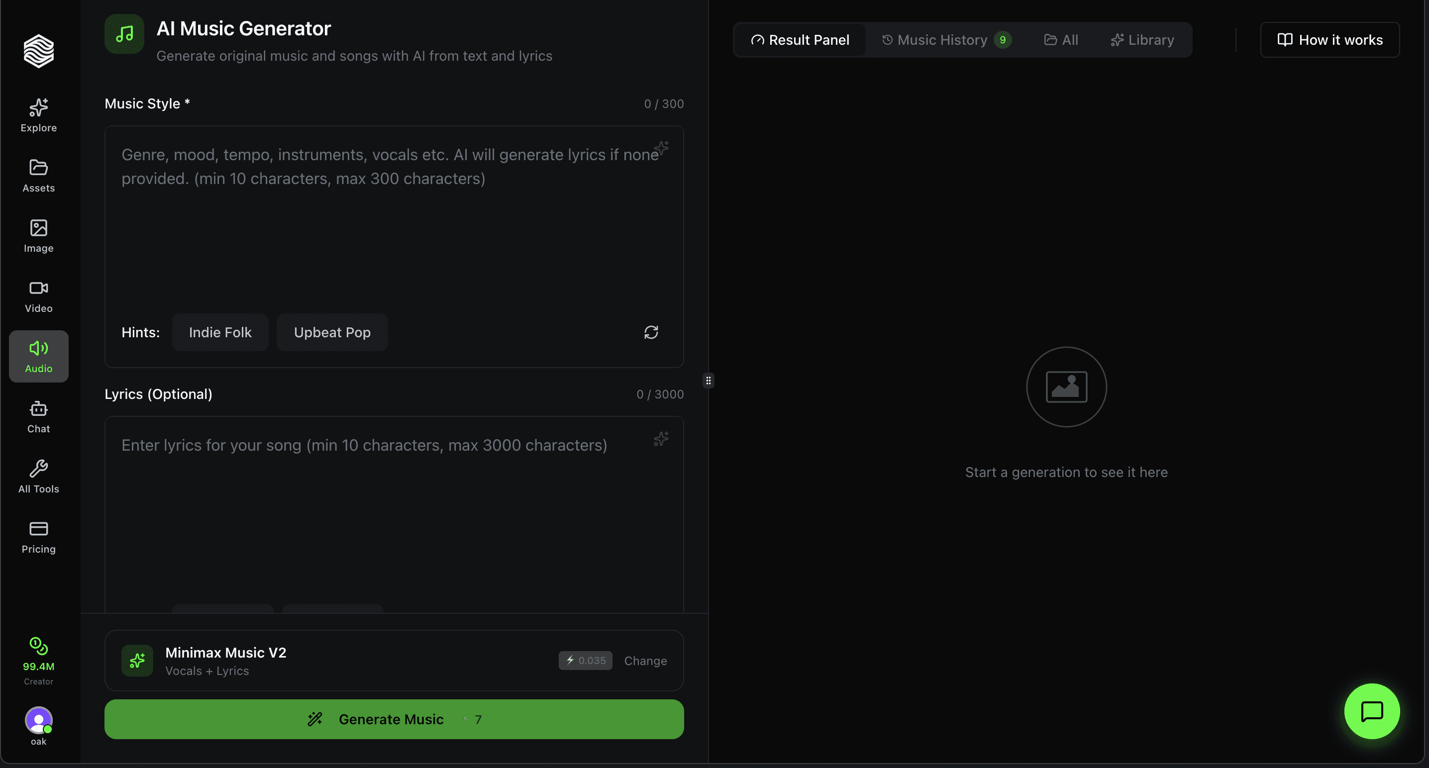Refresh the style hint suggestions
1429x768 pixels.
pyautogui.click(x=651, y=332)
